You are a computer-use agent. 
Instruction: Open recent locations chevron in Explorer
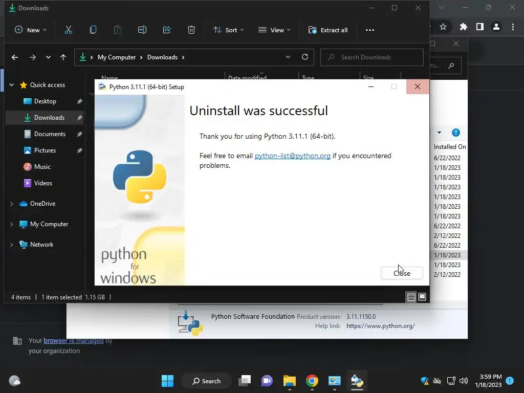coord(48,57)
